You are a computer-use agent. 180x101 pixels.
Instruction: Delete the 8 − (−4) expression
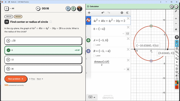tap(128, 27)
